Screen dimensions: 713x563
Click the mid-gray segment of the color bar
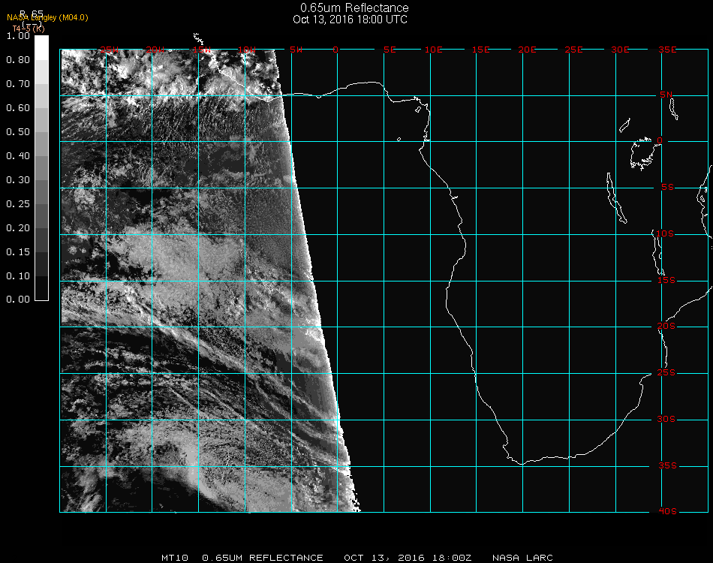tap(41, 168)
